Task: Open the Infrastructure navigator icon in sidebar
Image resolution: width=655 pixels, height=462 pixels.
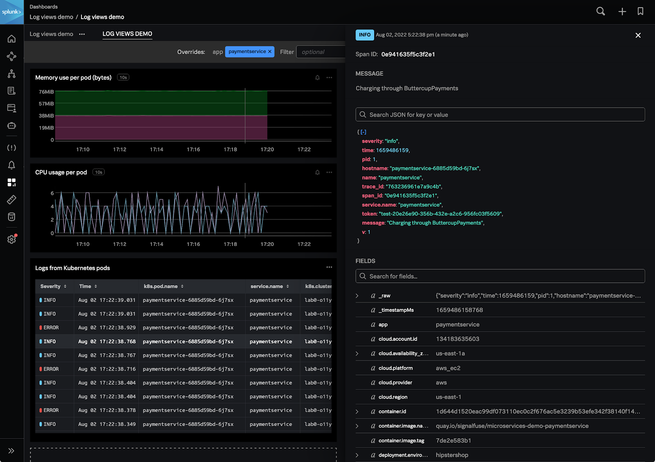Action: 11,74
